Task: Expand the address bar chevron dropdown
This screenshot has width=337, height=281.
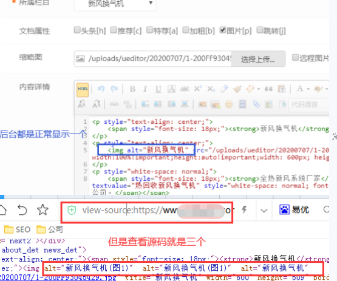Action: click(x=264, y=211)
